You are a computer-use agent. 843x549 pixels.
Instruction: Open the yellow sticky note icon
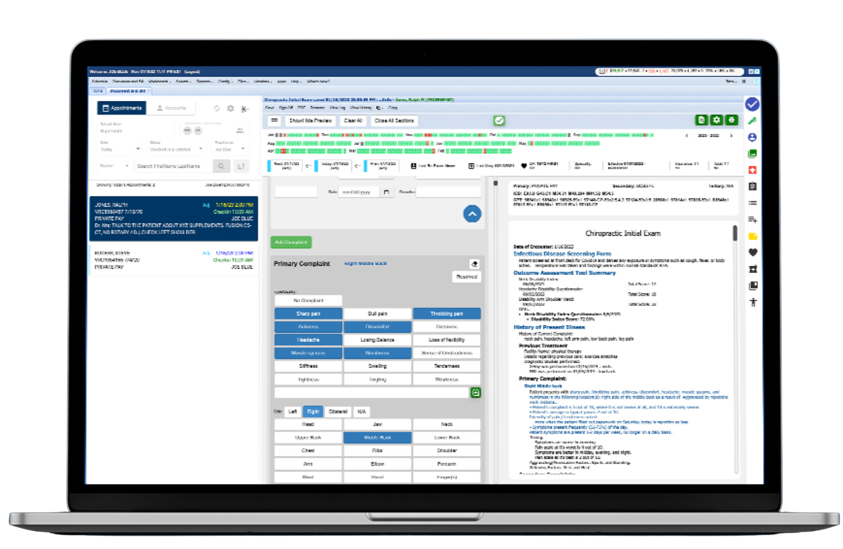pos(753,236)
